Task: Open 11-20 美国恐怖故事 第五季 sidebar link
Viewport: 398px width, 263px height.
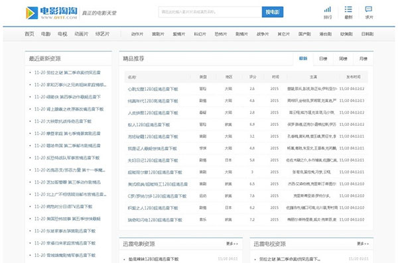Action: [x=68, y=219]
